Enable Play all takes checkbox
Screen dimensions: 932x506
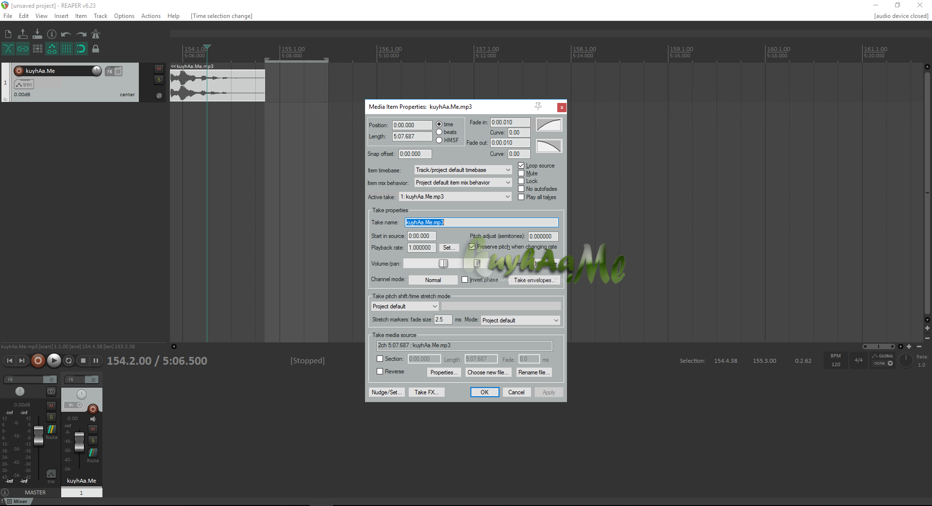pyautogui.click(x=521, y=197)
